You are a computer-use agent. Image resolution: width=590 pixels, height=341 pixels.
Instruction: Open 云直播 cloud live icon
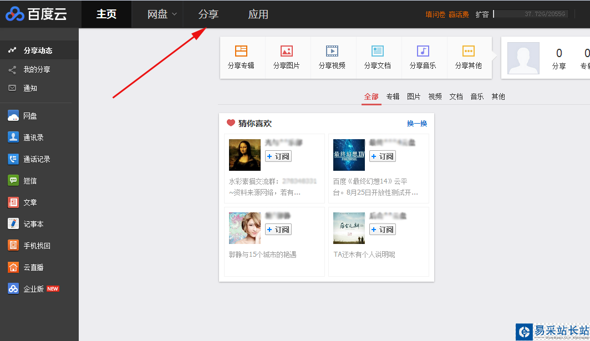[x=13, y=267]
